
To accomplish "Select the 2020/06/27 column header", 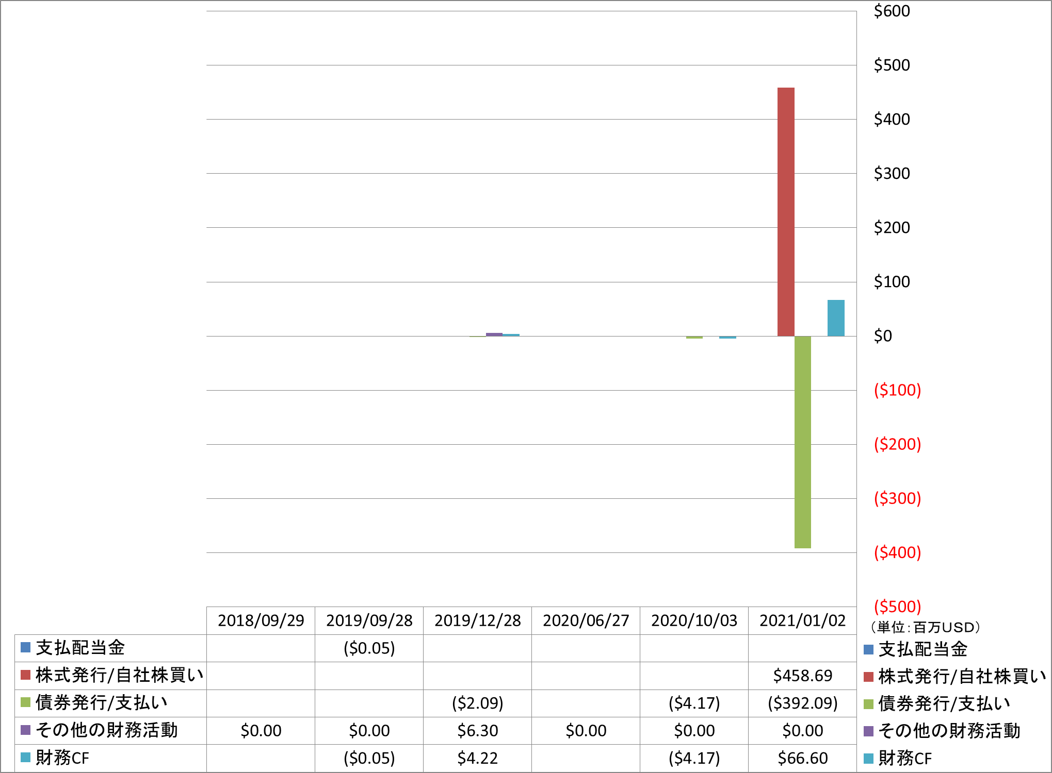I will pos(586,620).
